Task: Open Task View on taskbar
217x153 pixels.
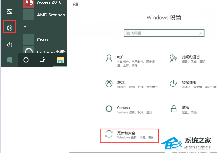Action: pyautogui.click(x=42, y=60)
